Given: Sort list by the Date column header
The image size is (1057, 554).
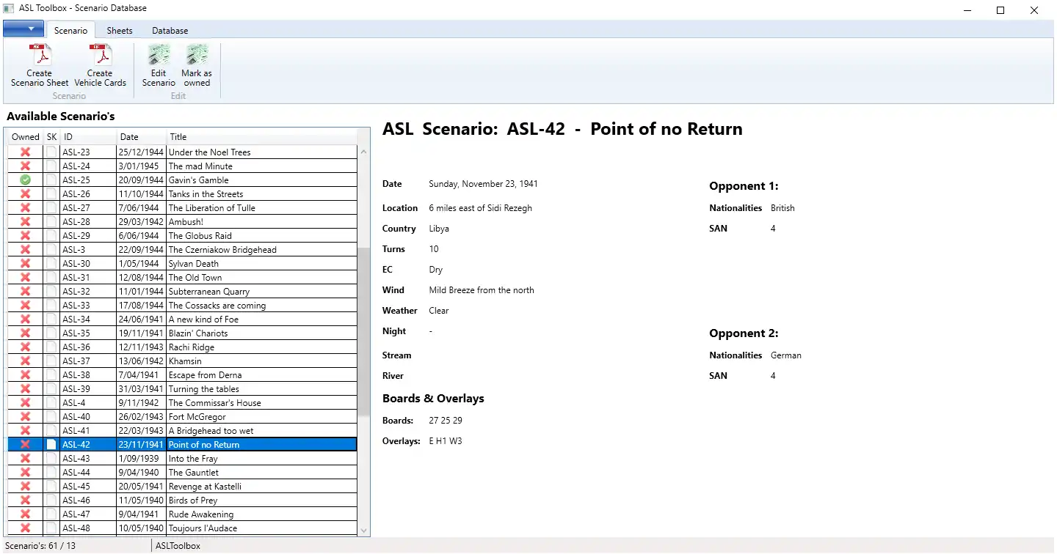Looking at the screenshot, I should (x=142, y=137).
